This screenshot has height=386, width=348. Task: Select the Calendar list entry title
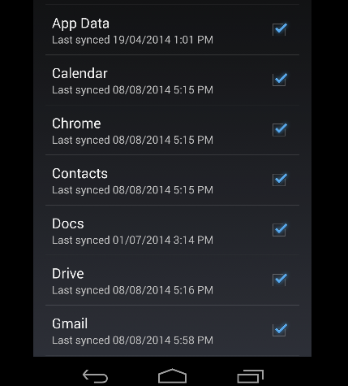pos(79,73)
